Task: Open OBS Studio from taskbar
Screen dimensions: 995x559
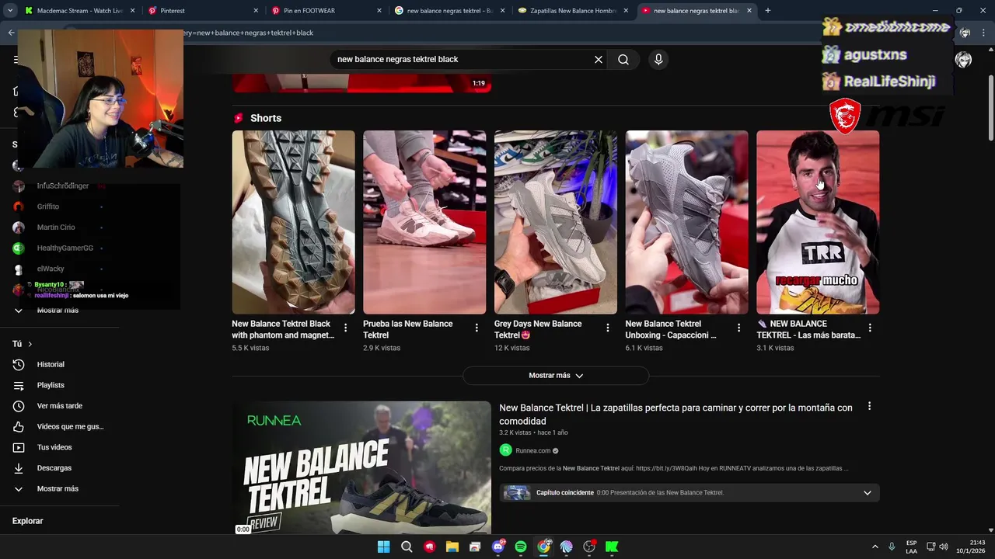Action: click(x=589, y=547)
